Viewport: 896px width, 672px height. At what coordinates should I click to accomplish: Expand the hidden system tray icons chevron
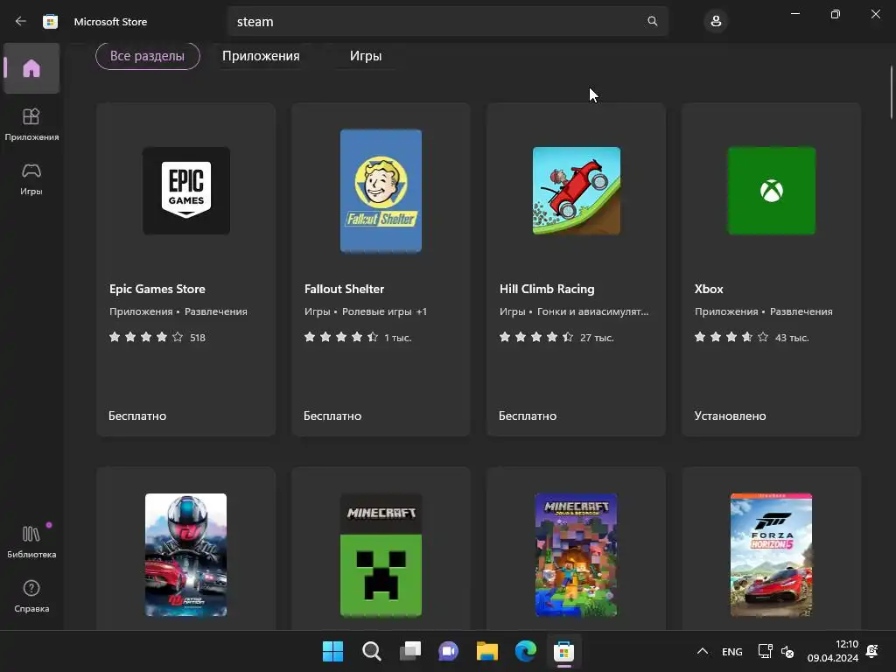[703, 651]
